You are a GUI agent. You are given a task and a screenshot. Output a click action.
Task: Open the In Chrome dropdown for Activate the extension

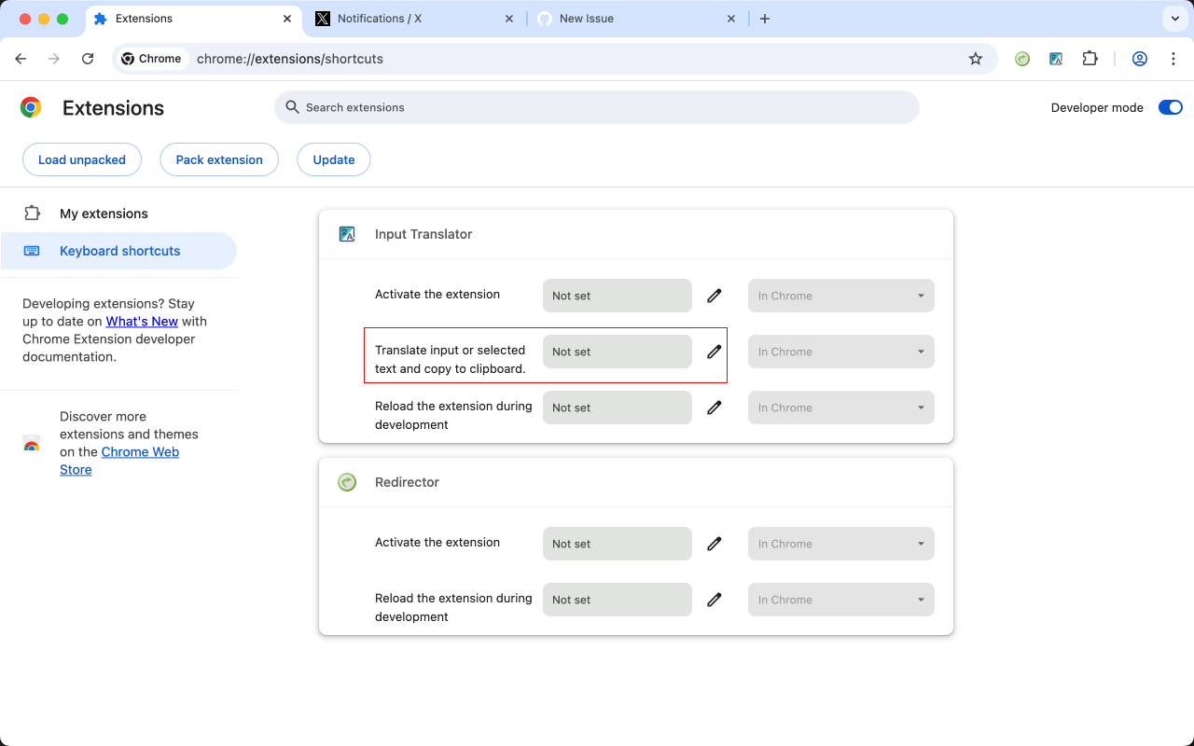coord(840,296)
